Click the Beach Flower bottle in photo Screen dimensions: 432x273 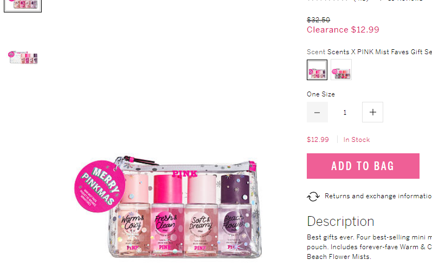235,214
